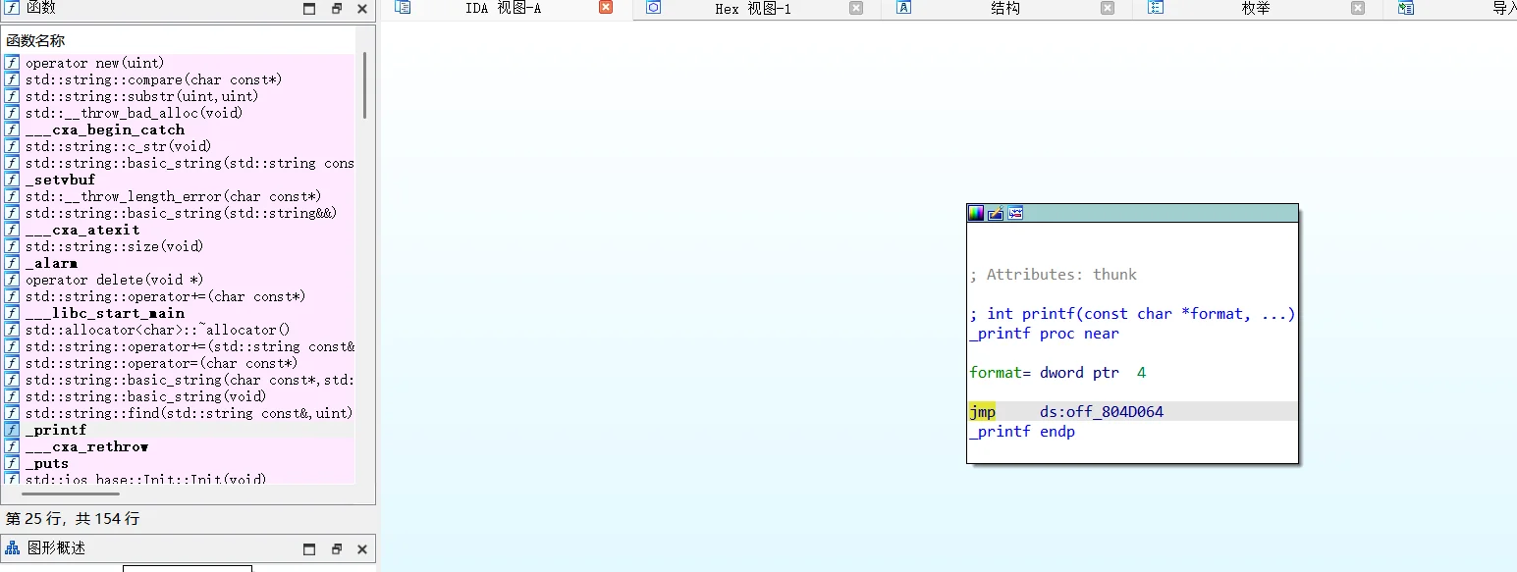Select ___libc_start_main in functions list
Image resolution: width=1517 pixels, height=572 pixels.
tap(105, 313)
